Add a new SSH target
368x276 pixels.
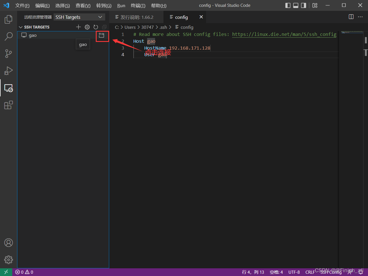(78, 27)
